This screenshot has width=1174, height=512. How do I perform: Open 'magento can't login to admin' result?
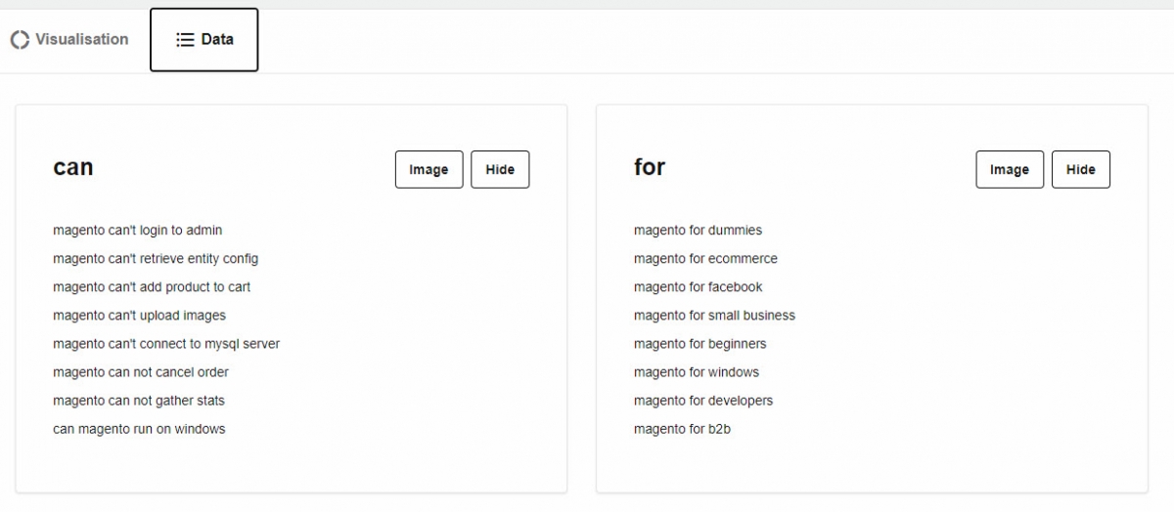[137, 231]
